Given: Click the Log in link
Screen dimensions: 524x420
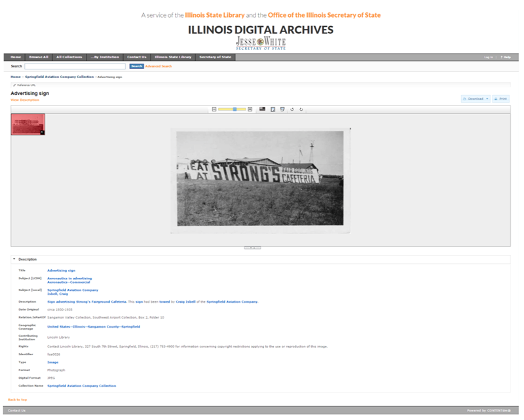Looking at the screenshot, I should pos(488,57).
